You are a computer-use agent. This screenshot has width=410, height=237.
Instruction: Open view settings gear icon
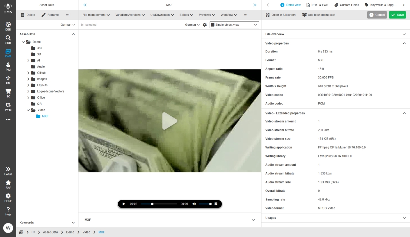[205, 25]
